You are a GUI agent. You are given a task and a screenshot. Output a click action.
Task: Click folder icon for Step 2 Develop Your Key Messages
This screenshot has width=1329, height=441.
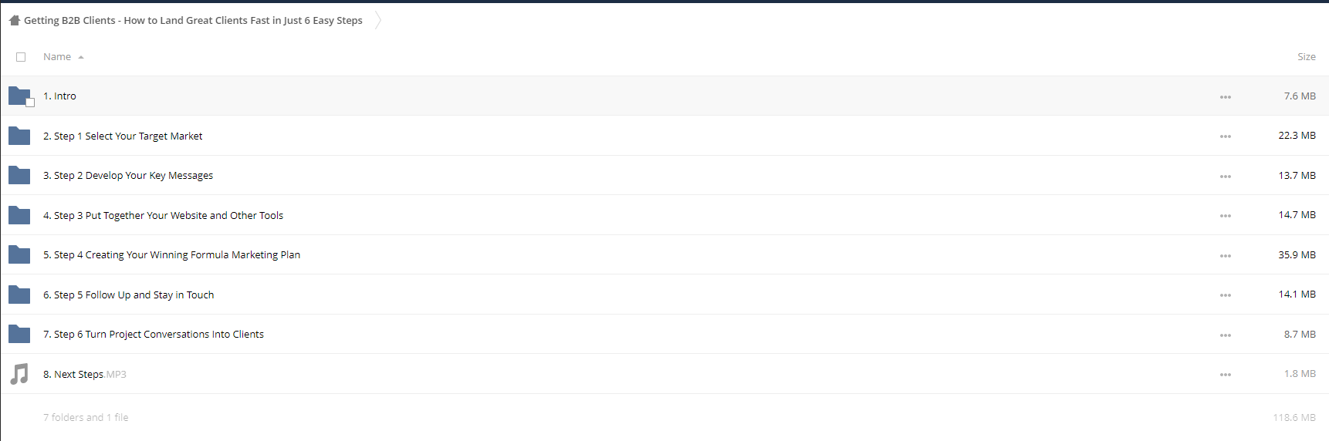[x=19, y=175]
